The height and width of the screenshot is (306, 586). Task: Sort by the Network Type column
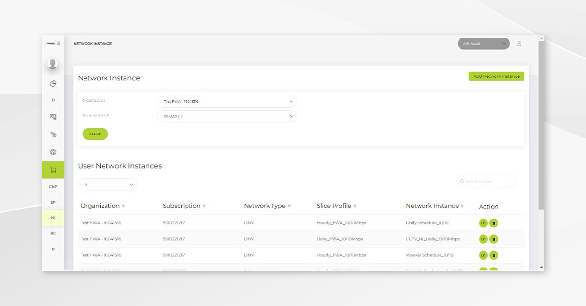pyautogui.click(x=289, y=206)
